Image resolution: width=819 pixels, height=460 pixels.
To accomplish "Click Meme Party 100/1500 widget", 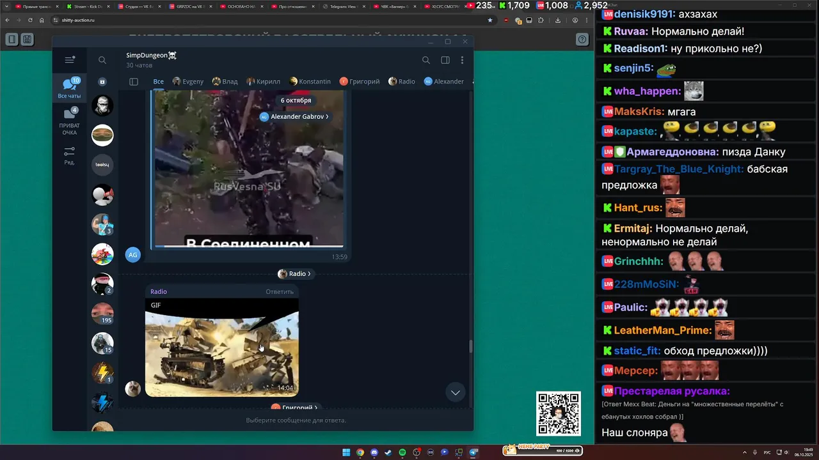I will tap(542, 450).
